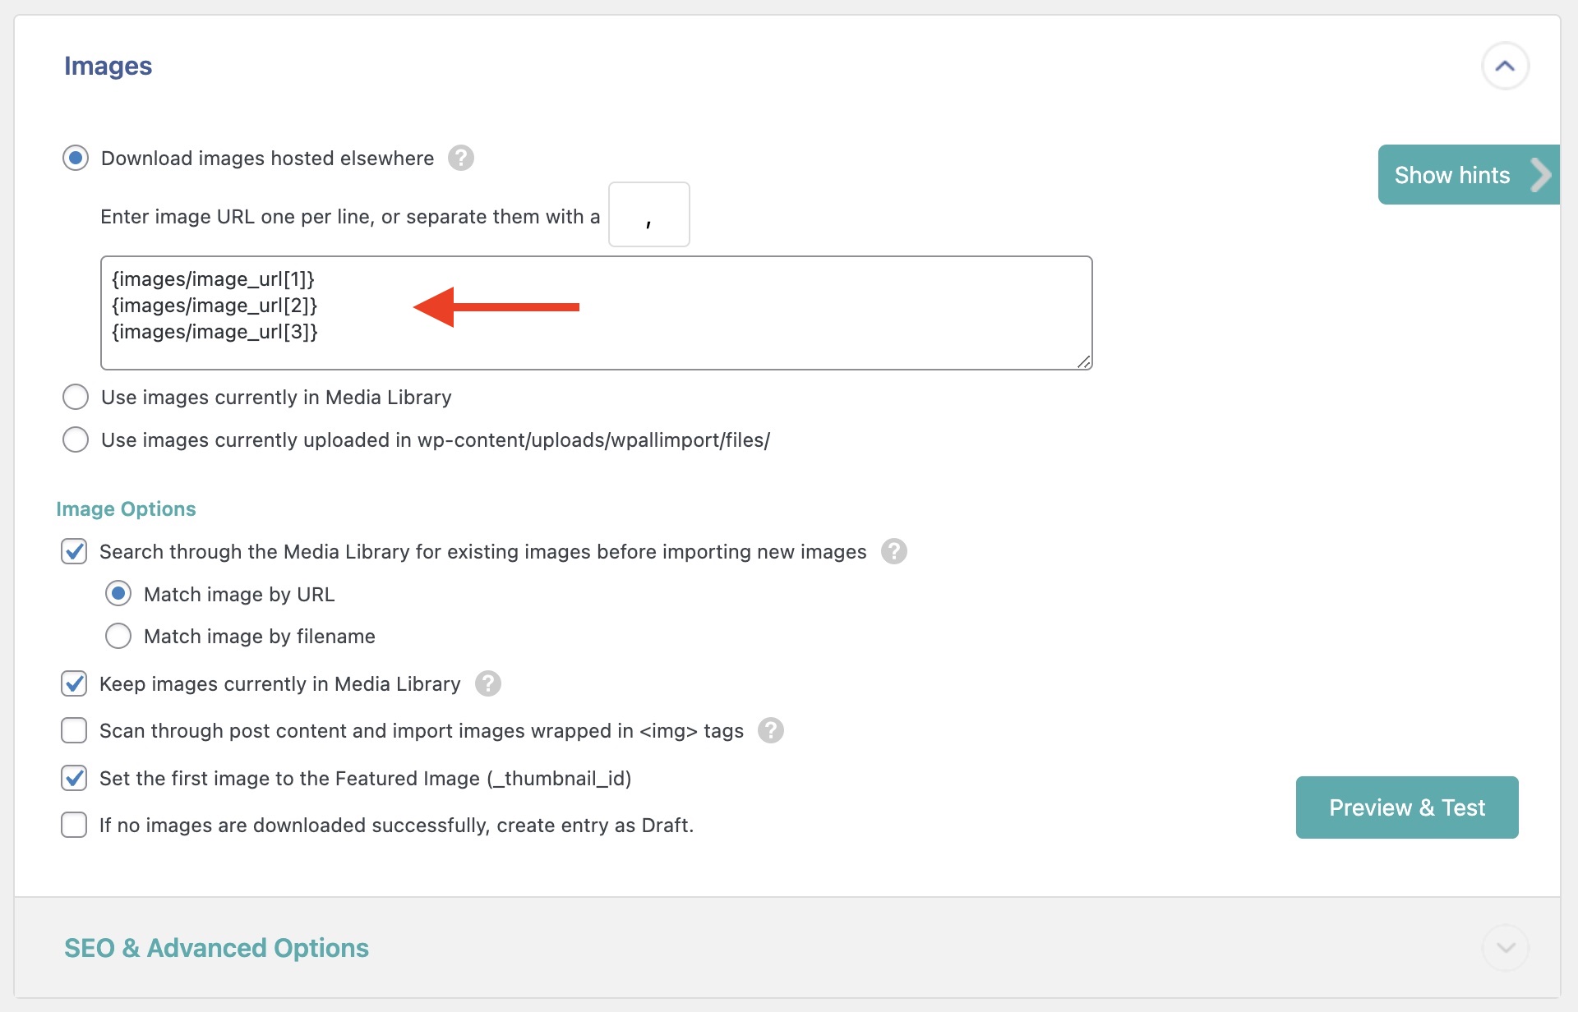
Task: Toggle Set first image as Featured Image
Action: [74, 778]
